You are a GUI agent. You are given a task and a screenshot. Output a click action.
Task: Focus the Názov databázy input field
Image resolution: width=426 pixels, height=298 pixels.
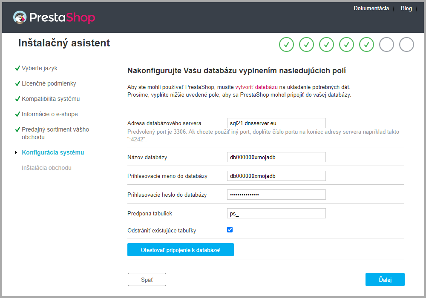[276, 157]
